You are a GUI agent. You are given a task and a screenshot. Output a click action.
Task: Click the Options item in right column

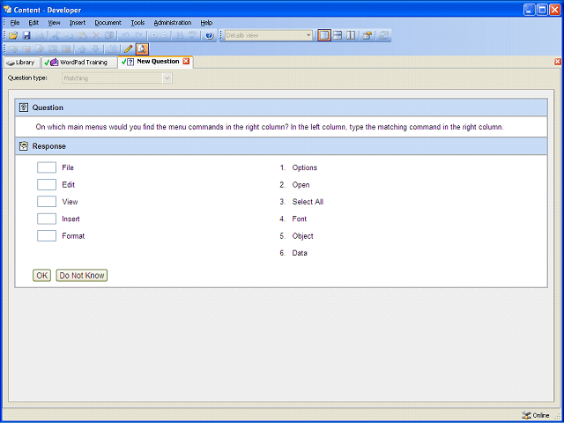[305, 167]
